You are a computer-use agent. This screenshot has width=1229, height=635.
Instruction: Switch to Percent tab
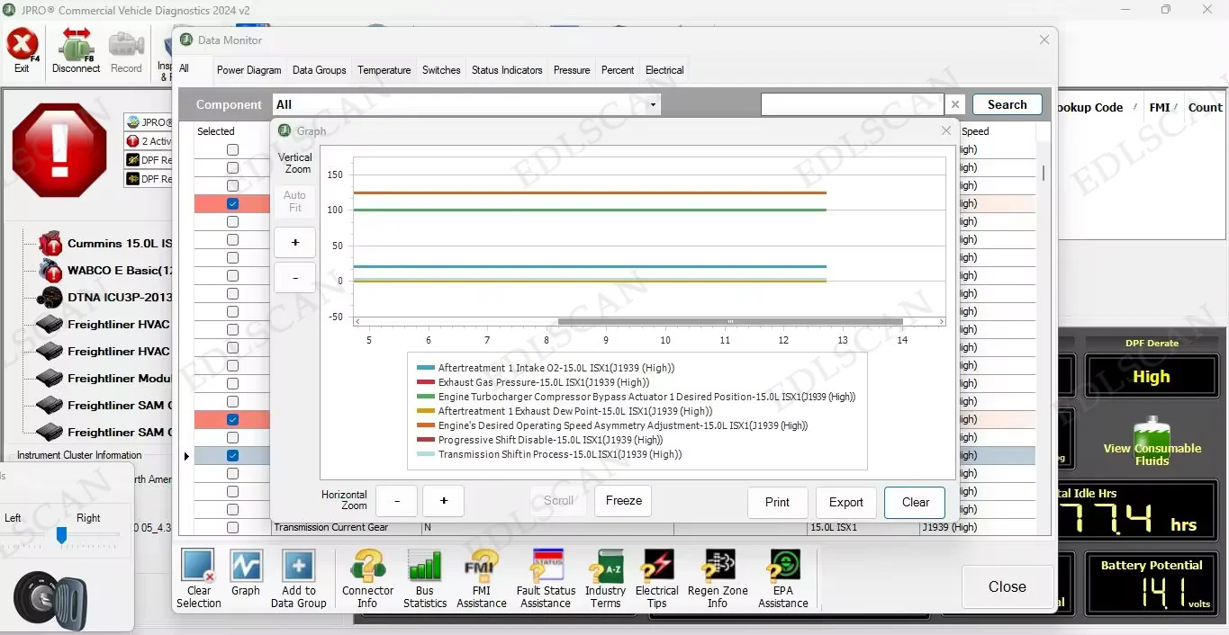tap(618, 70)
